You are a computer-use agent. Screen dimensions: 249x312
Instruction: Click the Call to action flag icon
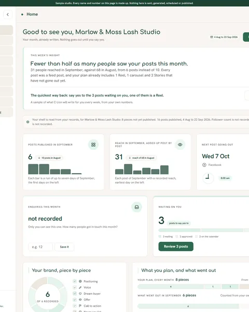click(x=80, y=306)
